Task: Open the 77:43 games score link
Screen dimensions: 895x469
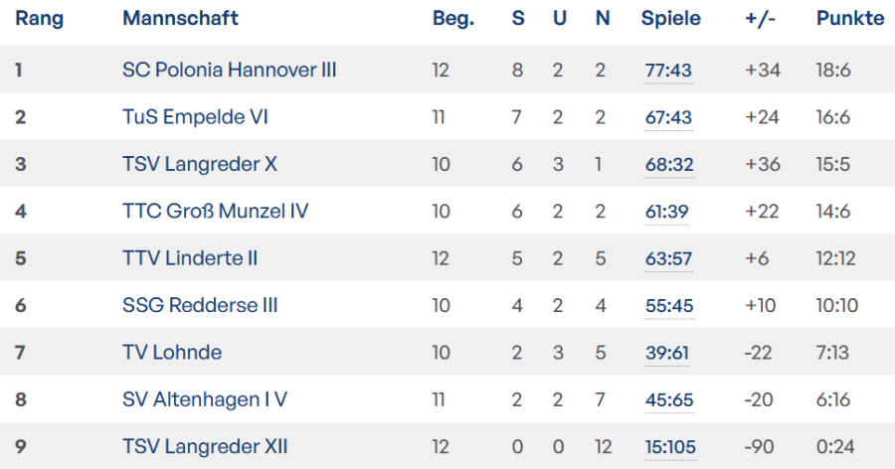Action: pos(668,71)
